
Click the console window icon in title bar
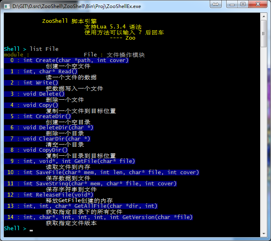[x=7, y=6]
